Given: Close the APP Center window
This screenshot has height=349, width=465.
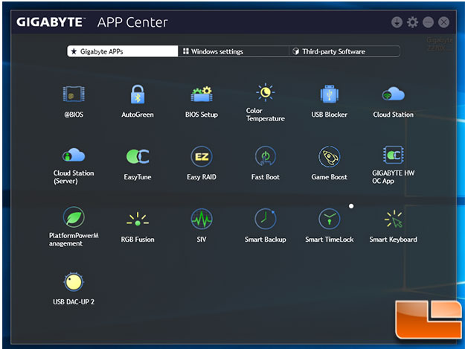Looking at the screenshot, I should 444,22.
